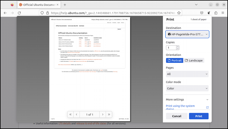
Task: Select Portrait orientation
Action: coord(175,60)
